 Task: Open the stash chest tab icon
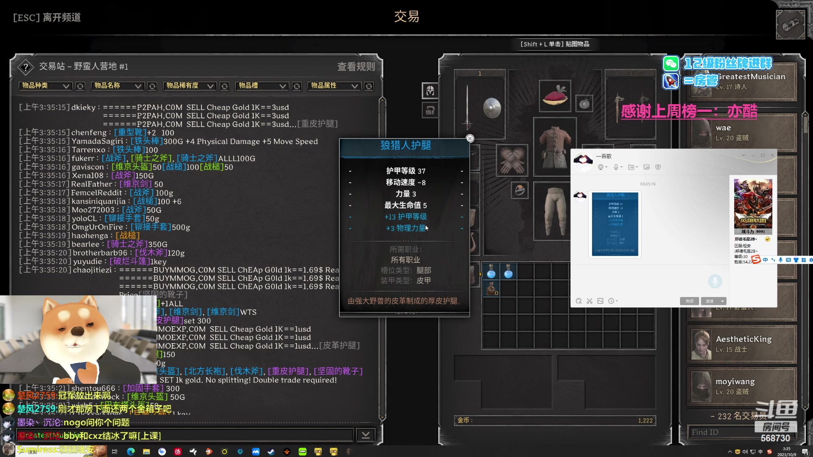click(x=430, y=111)
